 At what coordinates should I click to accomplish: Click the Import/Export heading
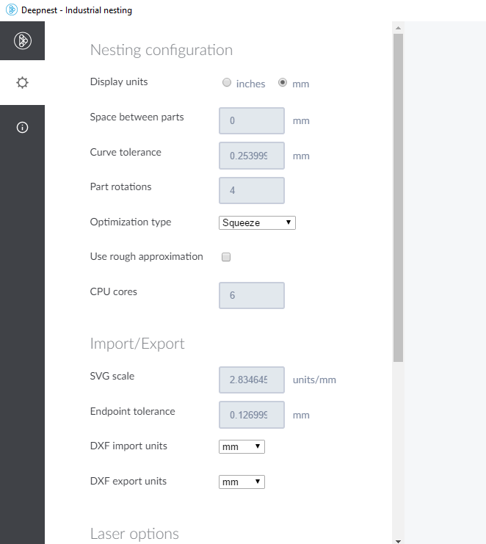137,344
